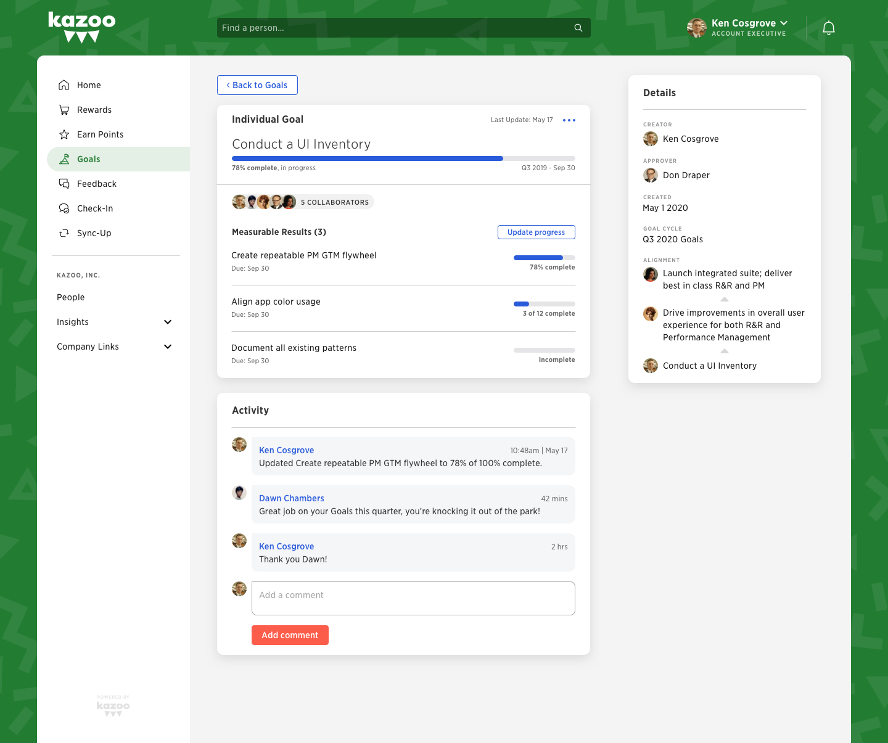This screenshot has height=743, width=888.
Task: Click the Powered by Kazoo footer logo
Action: 113,706
